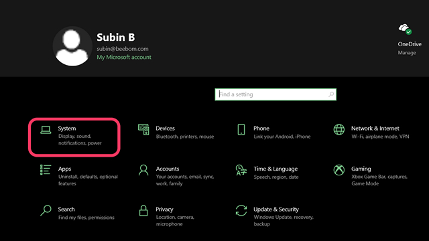Click the magnifier in the search box
This screenshot has height=241, width=429.
click(331, 94)
